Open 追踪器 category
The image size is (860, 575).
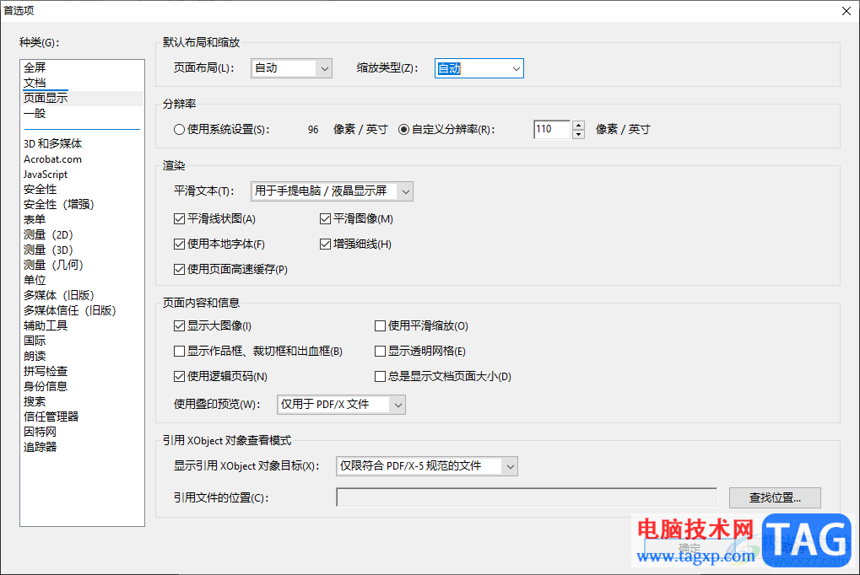coord(40,447)
